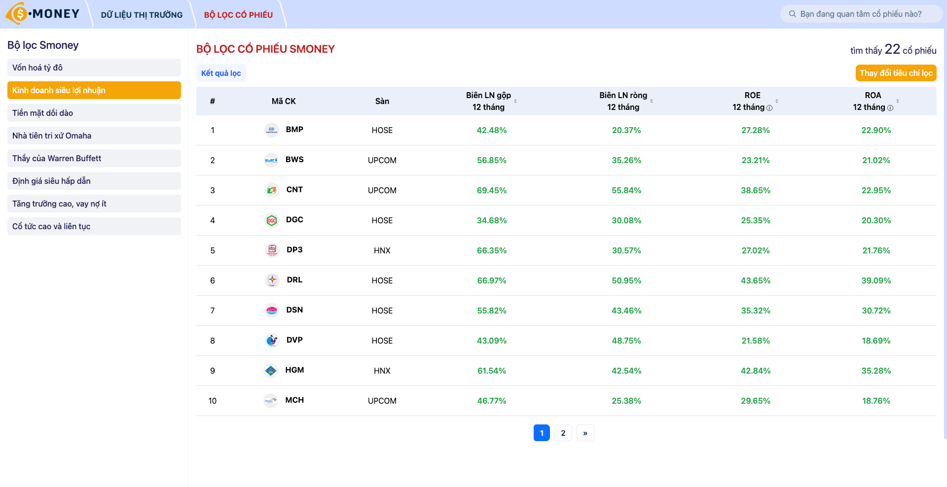This screenshot has width=947, height=487.
Task: Click the HGM company logo icon
Action: click(x=271, y=371)
